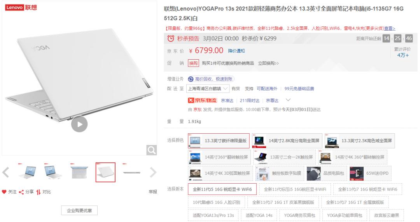Click the 关注 heart icon
The width and height of the screenshot is (420, 222).
point(4,192)
